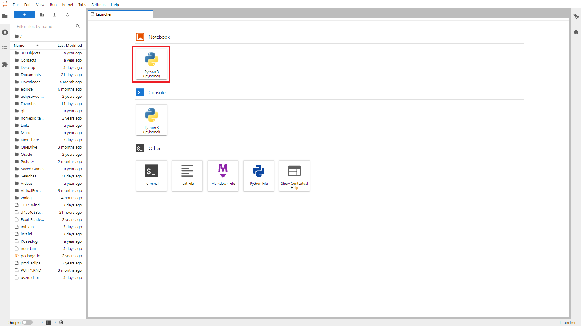Show Contextual Help card

click(x=294, y=175)
